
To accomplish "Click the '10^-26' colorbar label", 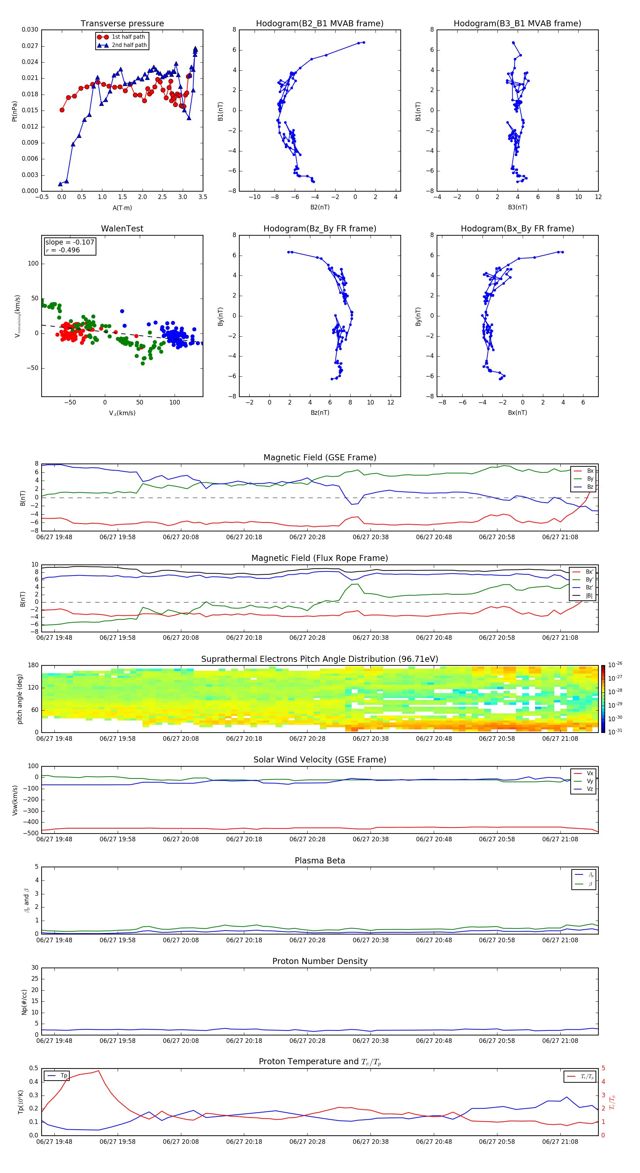I will [615, 665].
